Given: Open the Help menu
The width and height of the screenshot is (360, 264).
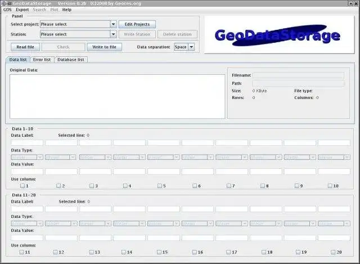Looking at the screenshot, I should coord(67,10).
